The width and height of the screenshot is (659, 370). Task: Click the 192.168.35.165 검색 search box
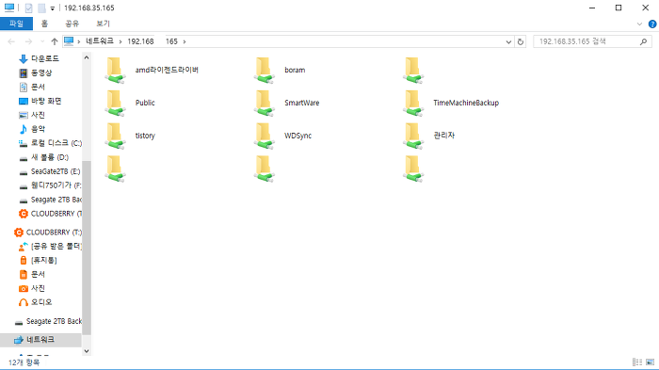point(592,41)
